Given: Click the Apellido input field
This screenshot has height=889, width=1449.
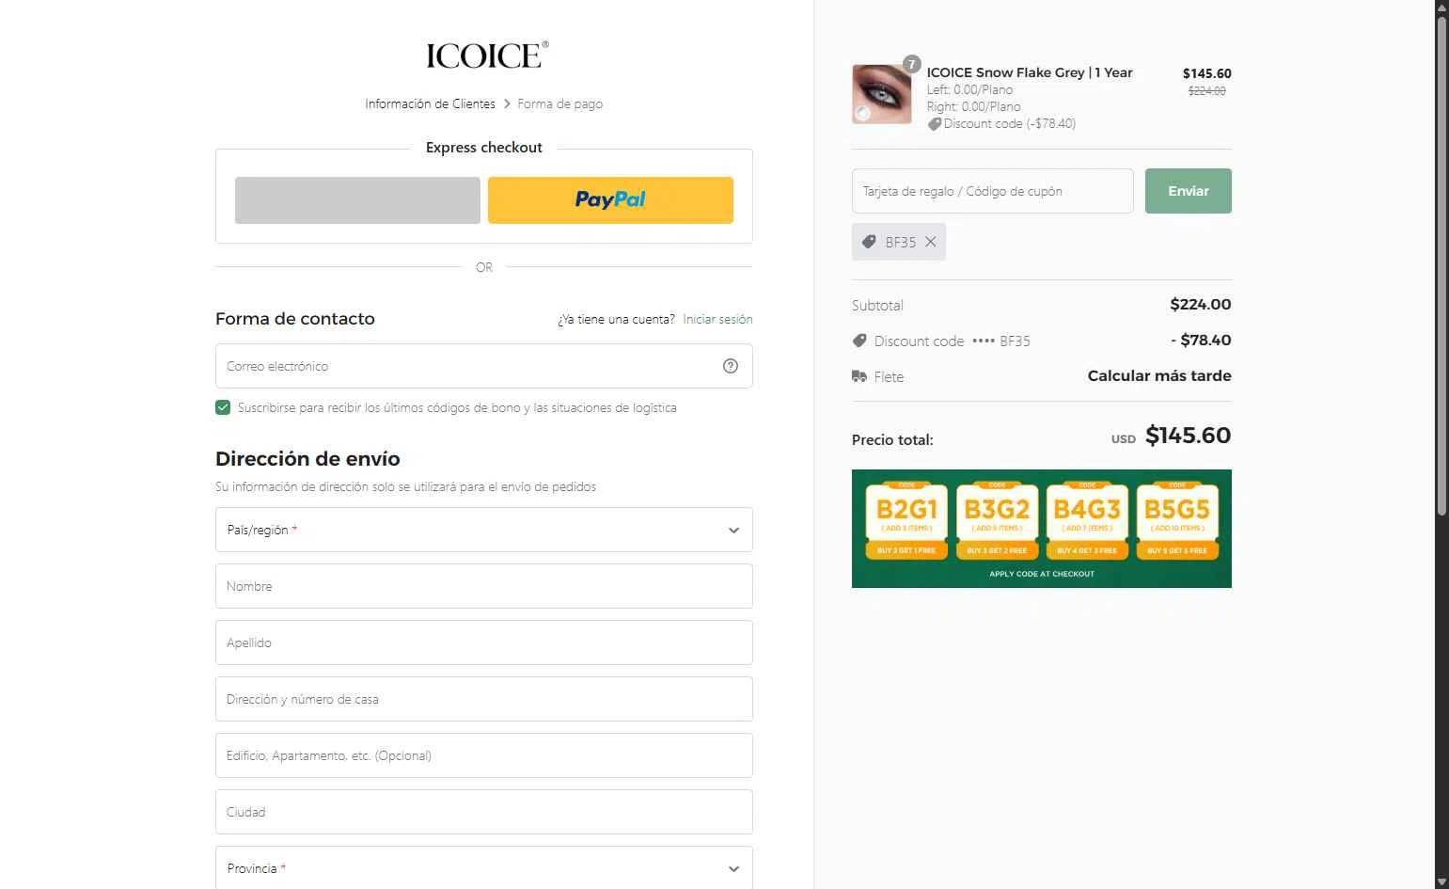Looking at the screenshot, I should click(484, 643).
